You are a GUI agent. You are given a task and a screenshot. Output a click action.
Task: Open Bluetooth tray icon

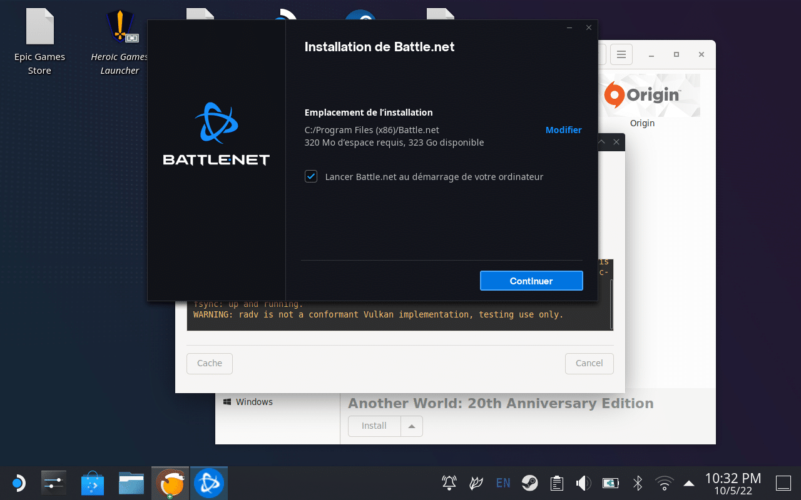click(638, 482)
